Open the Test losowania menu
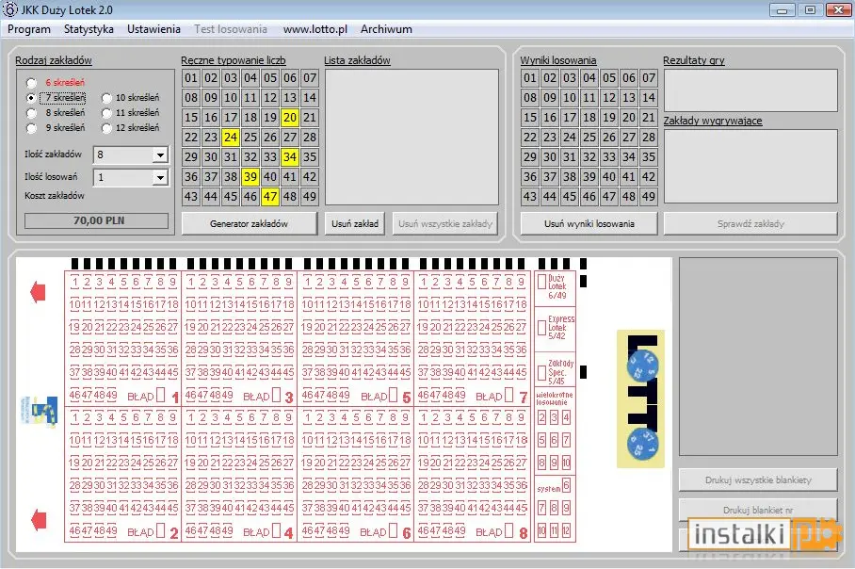 coord(231,29)
